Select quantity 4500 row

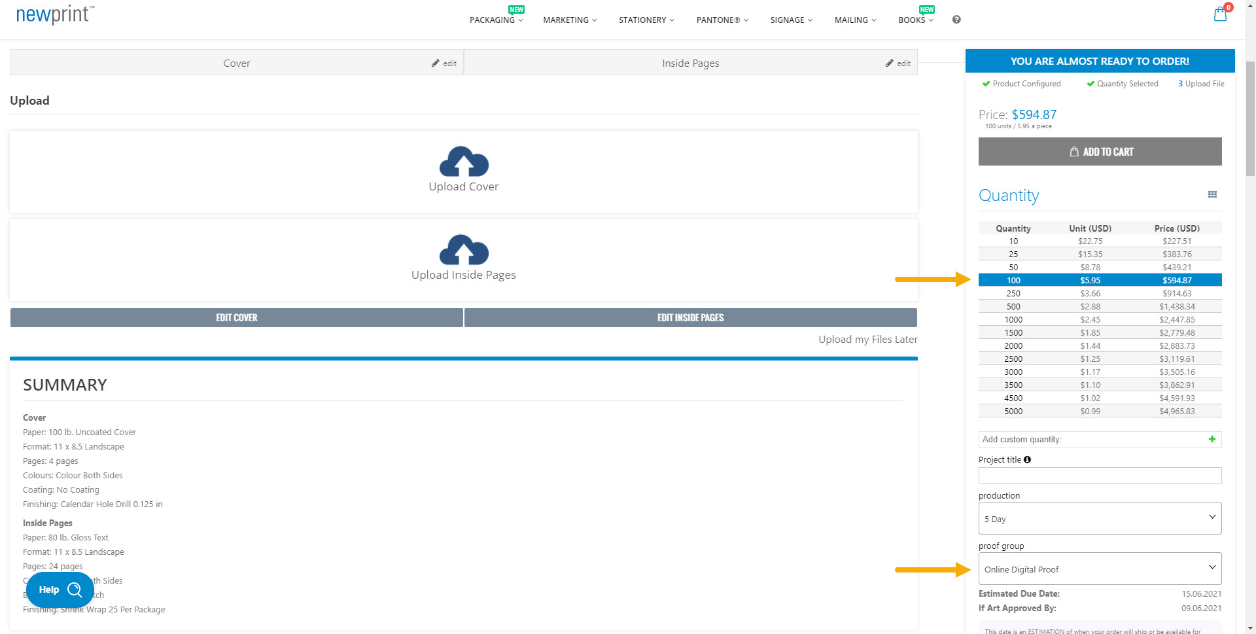(1100, 398)
